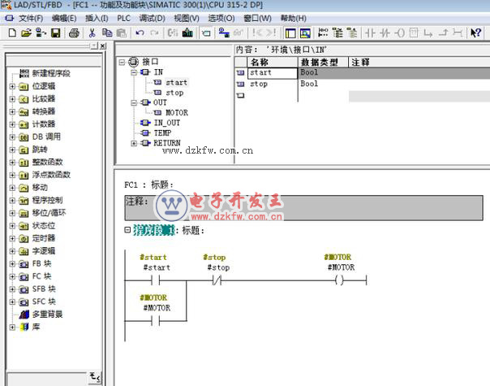Click the connection toolbar icon

(458, 33)
